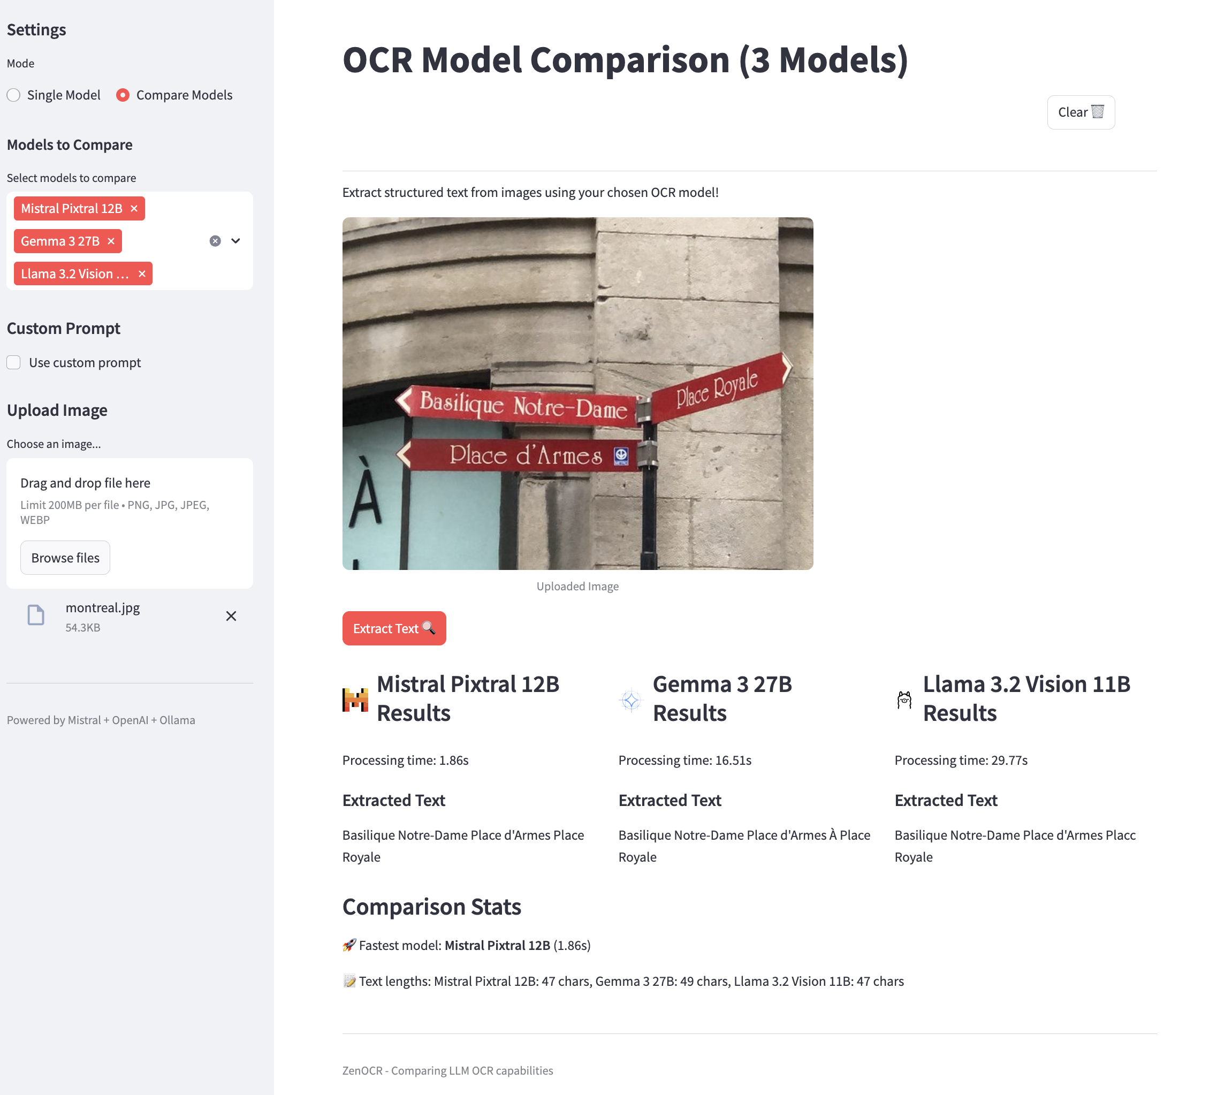Enable Use custom prompt checkbox
This screenshot has height=1095, width=1217.
pyautogui.click(x=14, y=363)
